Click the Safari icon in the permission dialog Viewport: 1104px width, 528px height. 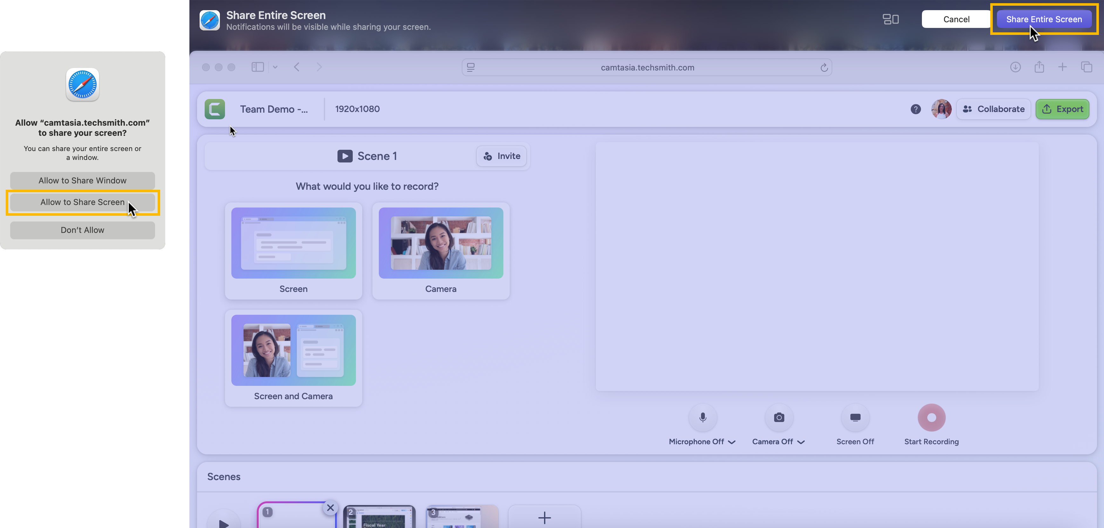pyautogui.click(x=82, y=84)
